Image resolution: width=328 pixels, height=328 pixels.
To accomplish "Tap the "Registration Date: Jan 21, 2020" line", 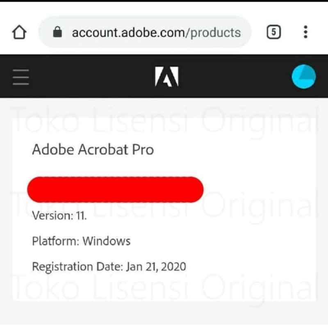I will pos(109,266).
